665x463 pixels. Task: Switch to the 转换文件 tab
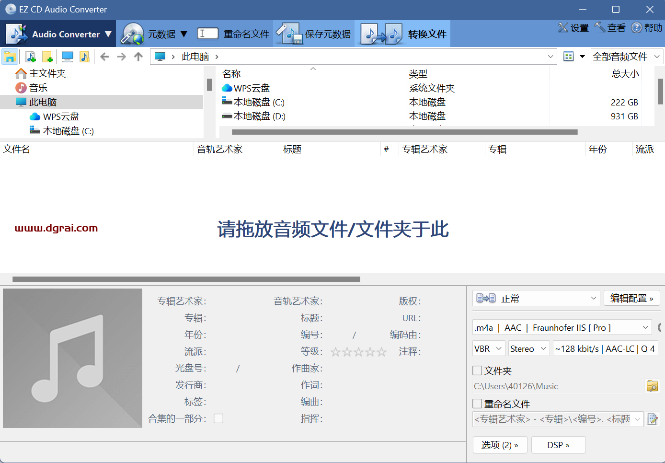pos(403,34)
